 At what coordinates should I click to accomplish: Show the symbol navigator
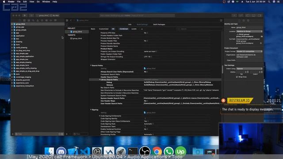(x=29, y=20)
